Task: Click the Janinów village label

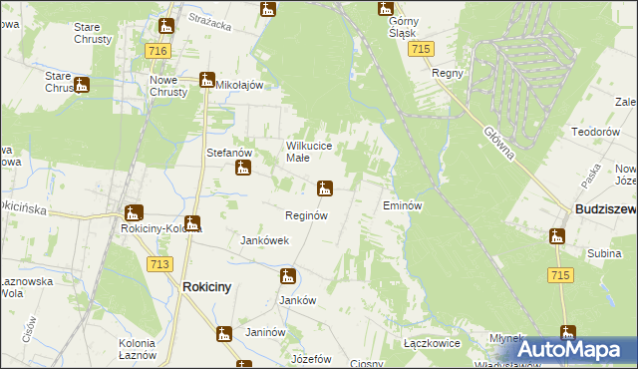Action: 265,332
